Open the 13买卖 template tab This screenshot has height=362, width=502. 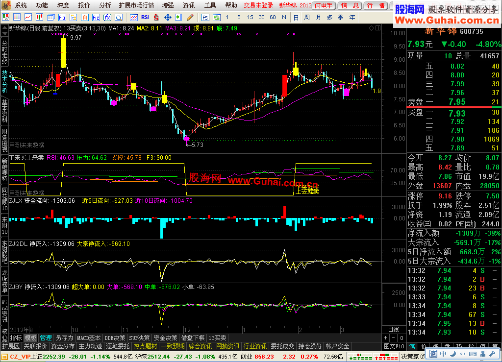pos(217,338)
